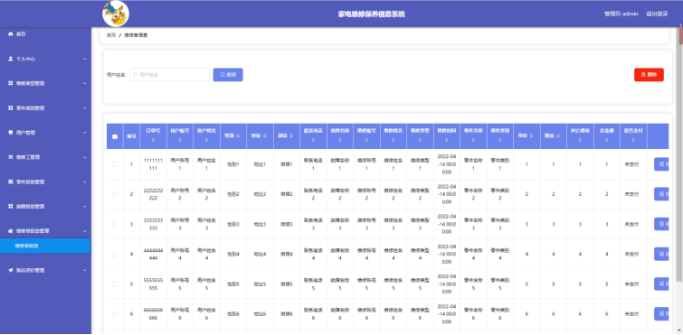The height and width of the screenshot is (335, 683).
Task: Expand the 维修工管理 chevron
Action: click(84, 157)
